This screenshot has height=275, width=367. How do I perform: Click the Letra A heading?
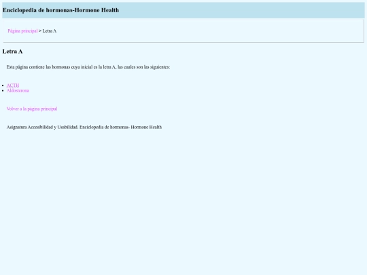[x=12, y=52]
